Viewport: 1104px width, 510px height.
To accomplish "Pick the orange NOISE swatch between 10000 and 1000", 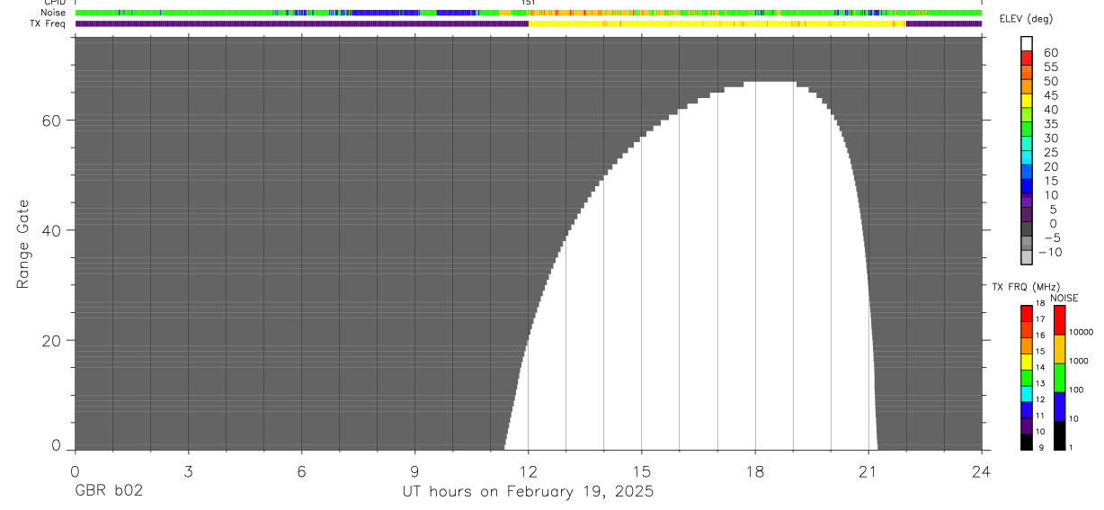I will coord(1060,349).
